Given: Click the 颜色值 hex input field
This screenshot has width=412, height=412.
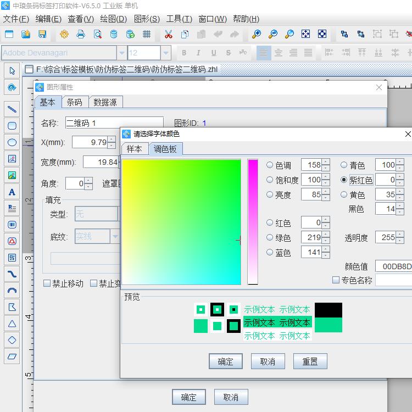Looking at the screenshot, I should pyautogui.click(x=394, y=266).
